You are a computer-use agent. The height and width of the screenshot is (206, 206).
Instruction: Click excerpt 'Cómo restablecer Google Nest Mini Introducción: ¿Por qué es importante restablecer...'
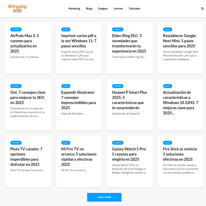pos(181,56)
